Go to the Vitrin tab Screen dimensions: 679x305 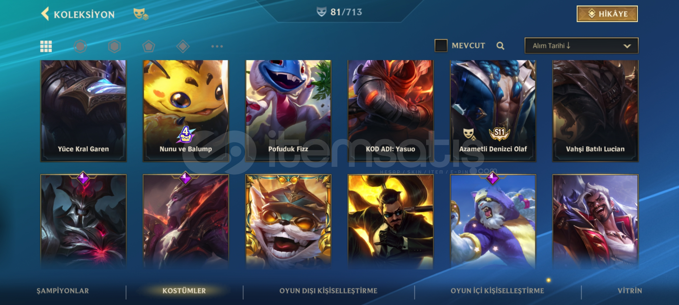point(630,291)
